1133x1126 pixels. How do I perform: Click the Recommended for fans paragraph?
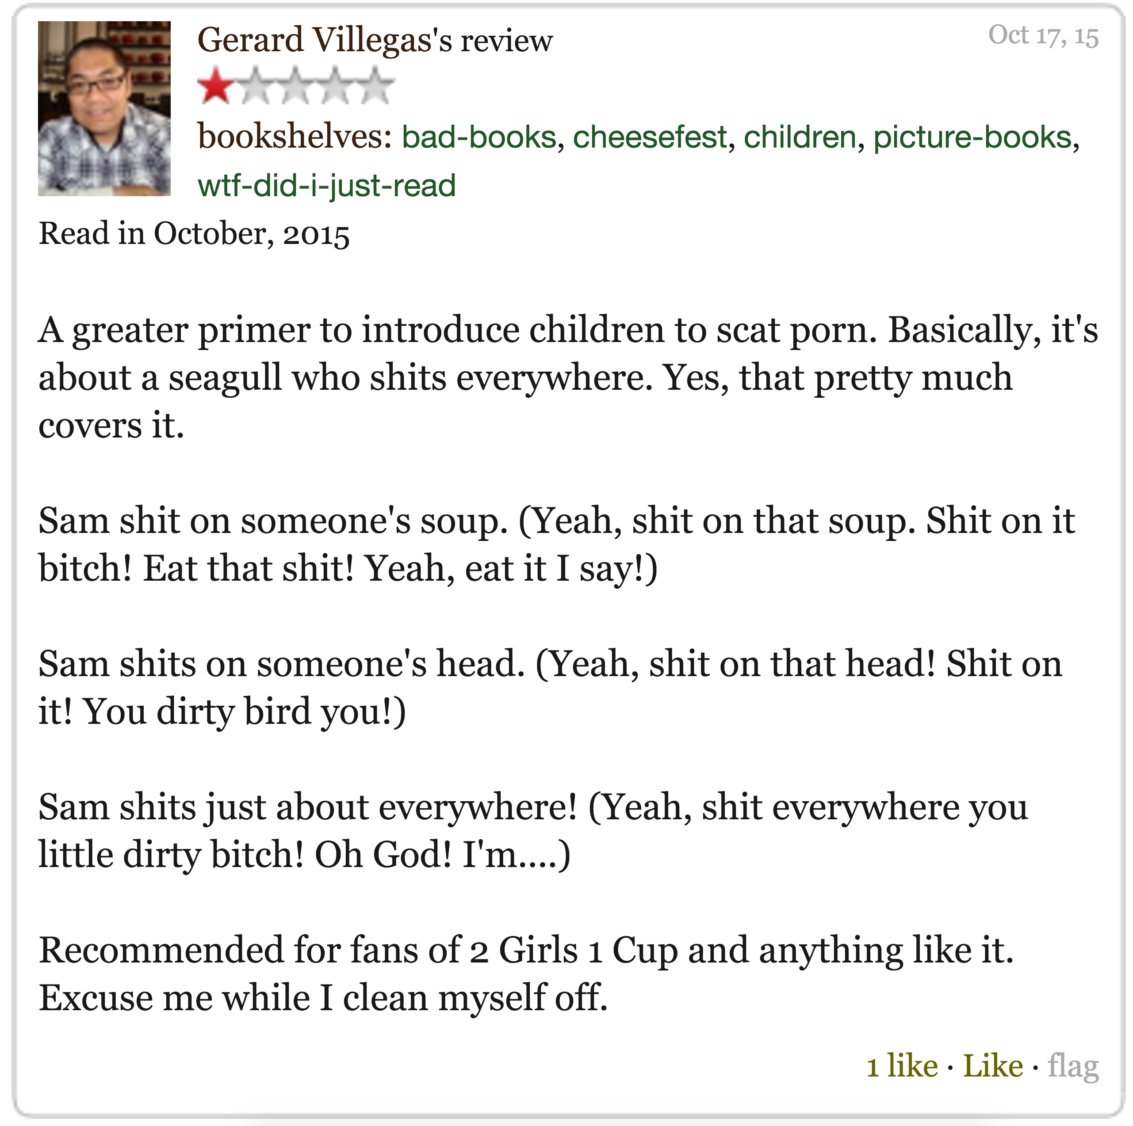point(527,974)
